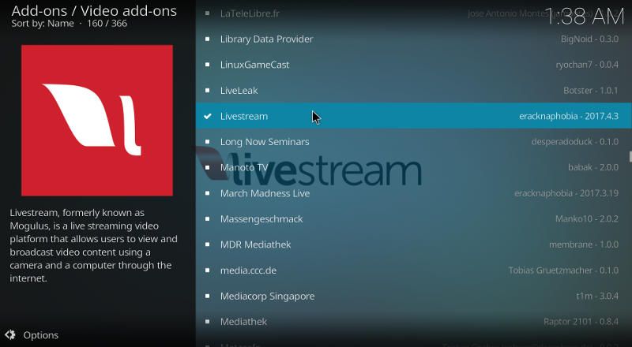Image resolution: width=632 pixels, height=347 pixels.
Task: Select the Manoto TV add-on
Action: 413,167
